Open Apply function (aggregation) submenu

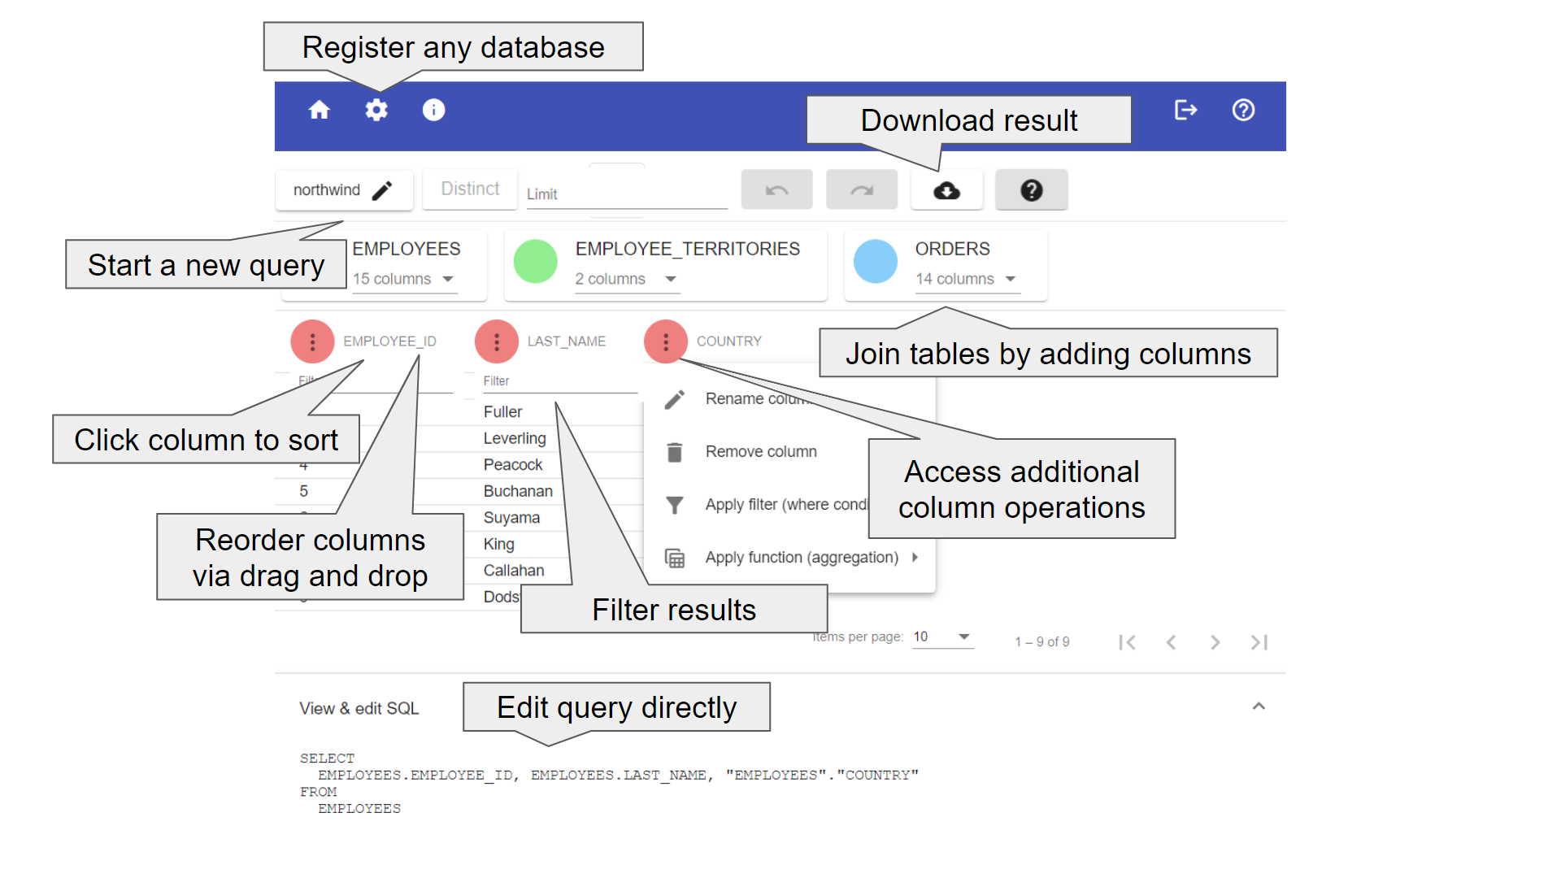tap(802, 558)
